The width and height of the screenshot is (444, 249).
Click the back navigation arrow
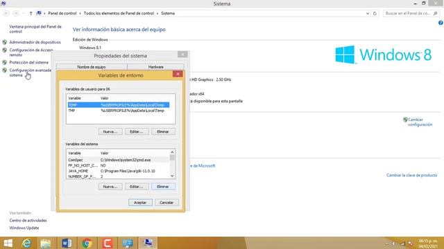coord(6,13)
